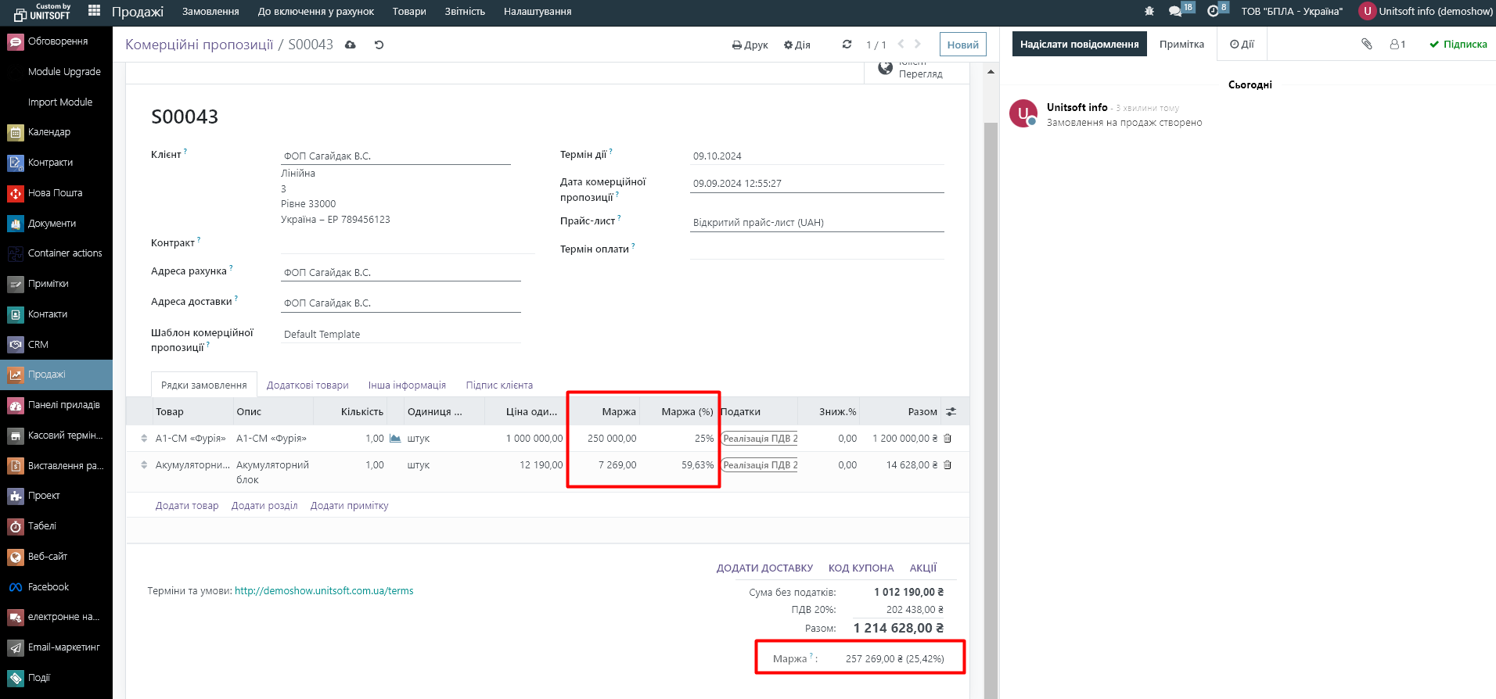Open the Друк print dropdown
Screen dimensions: 1496x699
750,45
